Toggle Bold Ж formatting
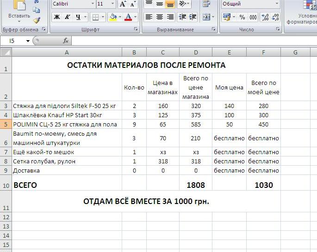The width and height of the screenshot is (317, 252). (x=57, y=17)
